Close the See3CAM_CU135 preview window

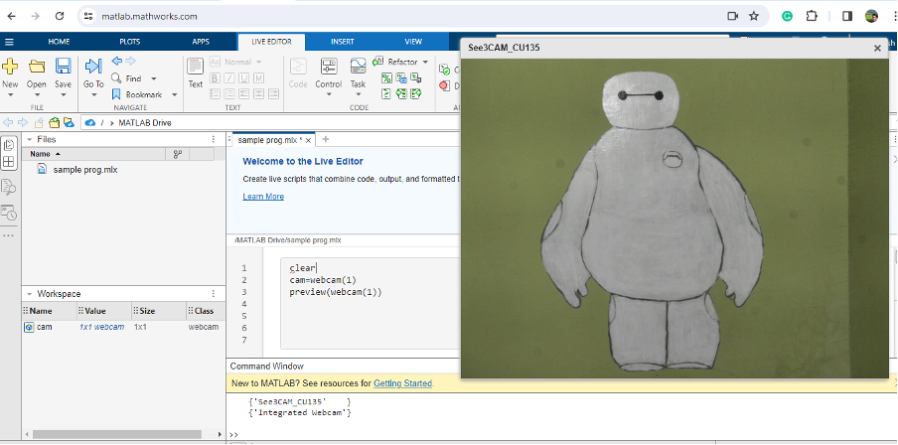coord(877,48)
